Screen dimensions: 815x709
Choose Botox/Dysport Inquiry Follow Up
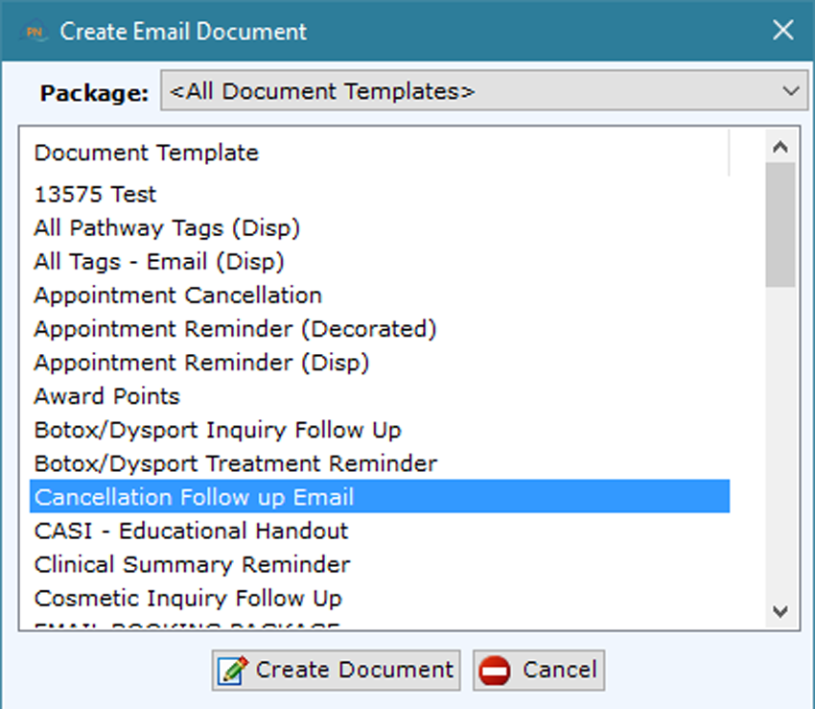[x=218, y=430]
